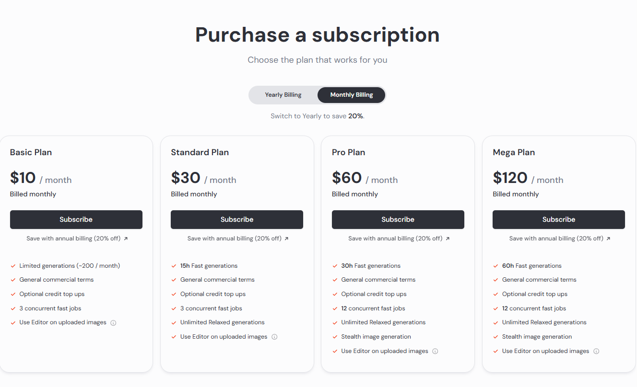Screen dimensions: 637x387
Task: Click arrow icon beside Mega Plan annual savings
Action: point(608,239)
